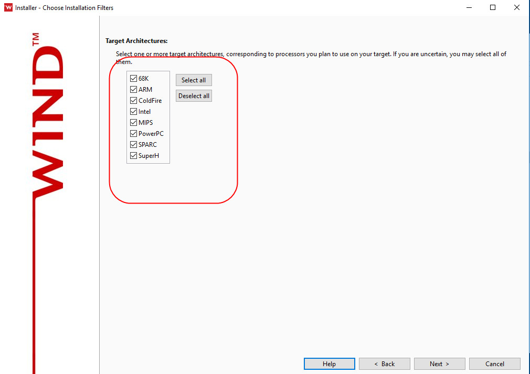Click the Wind River icon in the title bar
Screen dimensions: 530x374
(7, 7)
